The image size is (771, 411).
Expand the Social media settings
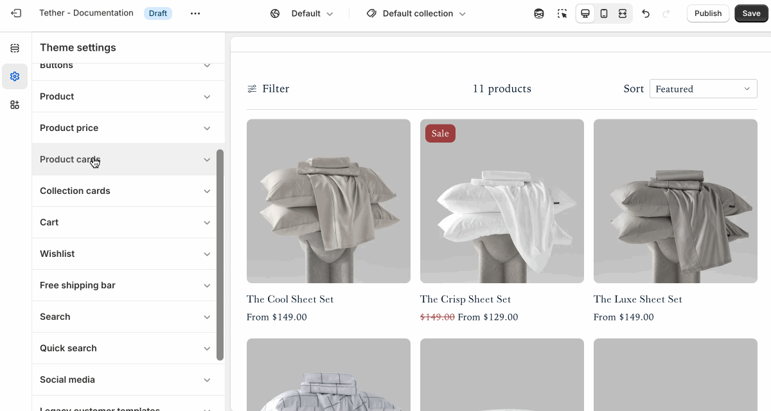point(128,380)
